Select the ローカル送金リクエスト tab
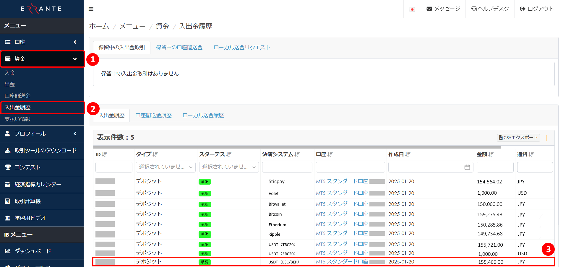Image resolution: width=563 pixels, height=267 pixels. (x=242, y=47)
